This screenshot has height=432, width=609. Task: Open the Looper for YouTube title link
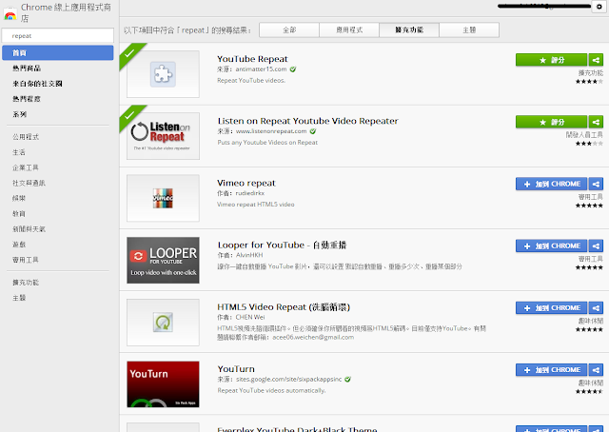click(282, 245)
